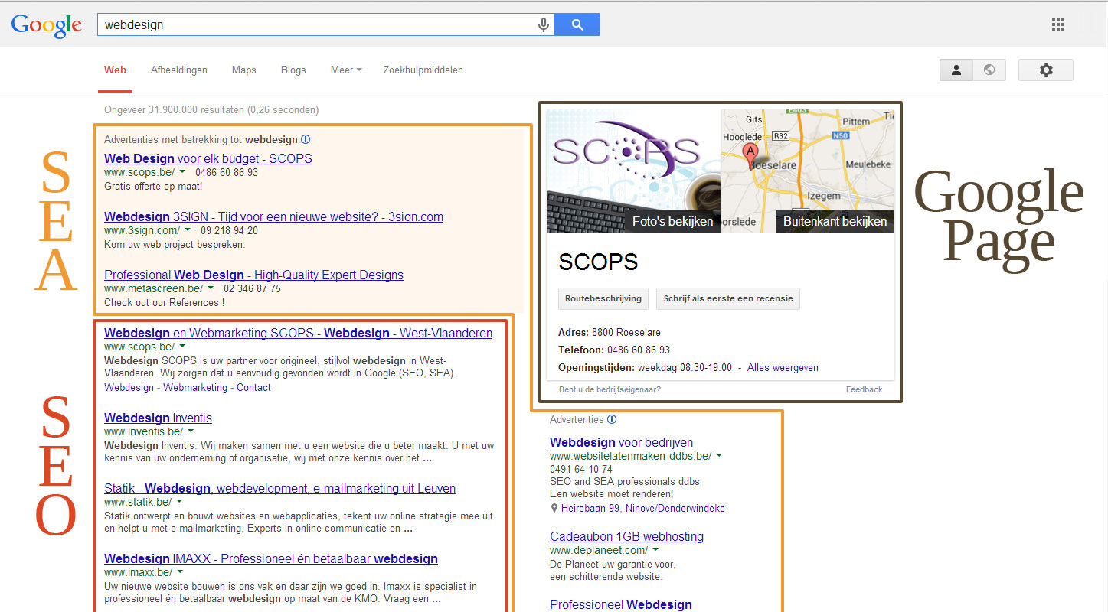
Task: Click the microphone voice search icon
Action: click(x=544, y=24)
